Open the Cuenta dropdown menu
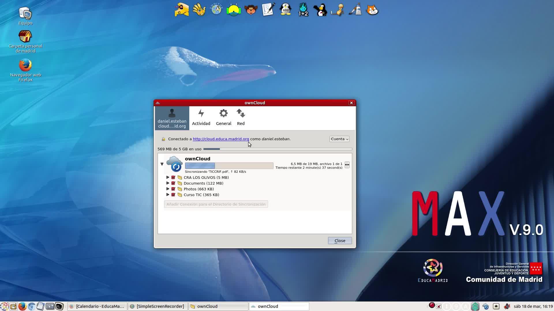Screen dimensions: 554x311 pyautogui.click(x=339, y=139)
